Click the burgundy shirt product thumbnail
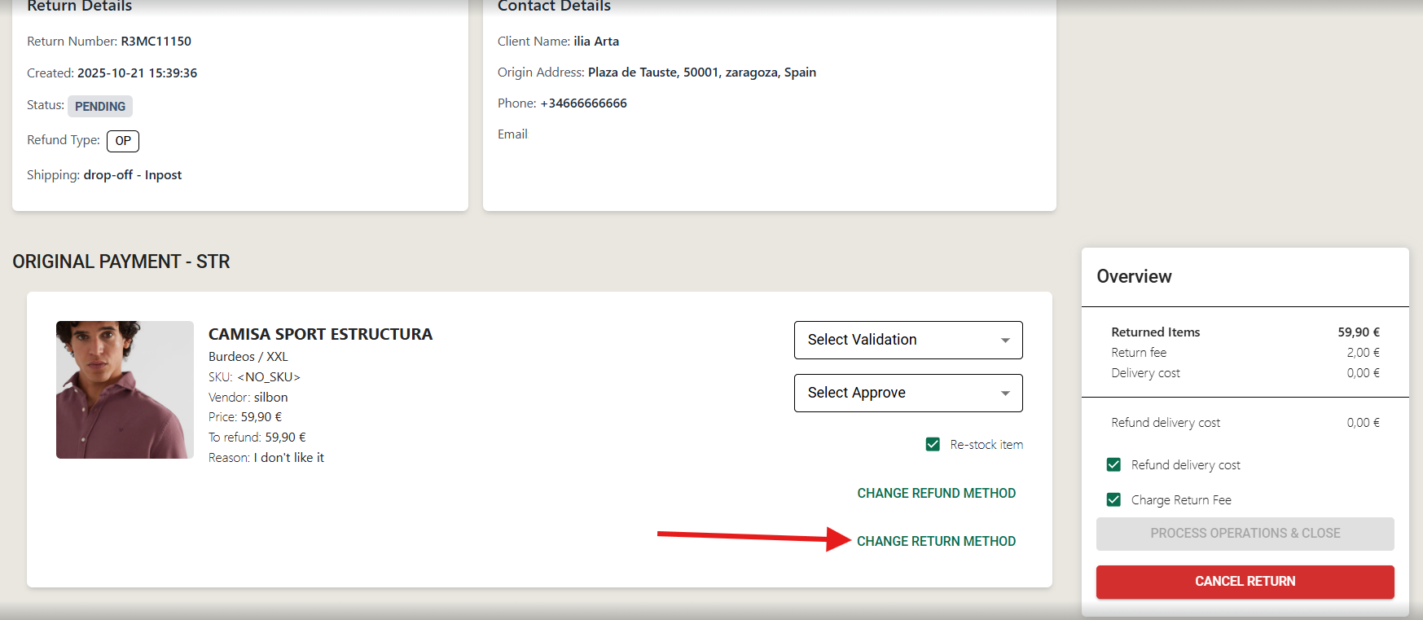The height and width of the screenshot is (620, 1423). [x=125, y=389]
